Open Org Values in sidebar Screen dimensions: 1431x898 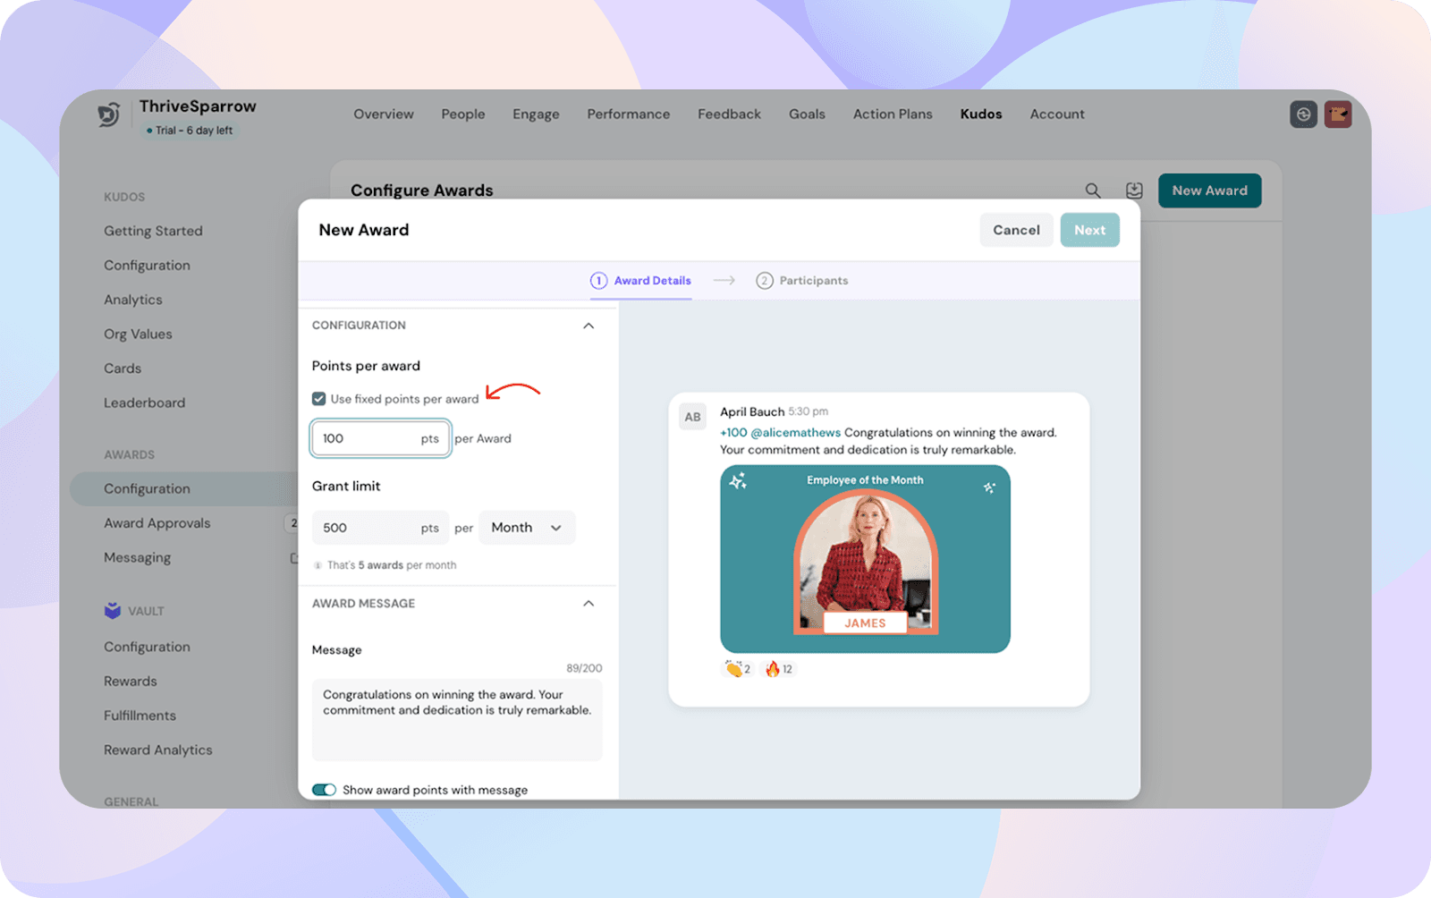click(x=138, y=335)
